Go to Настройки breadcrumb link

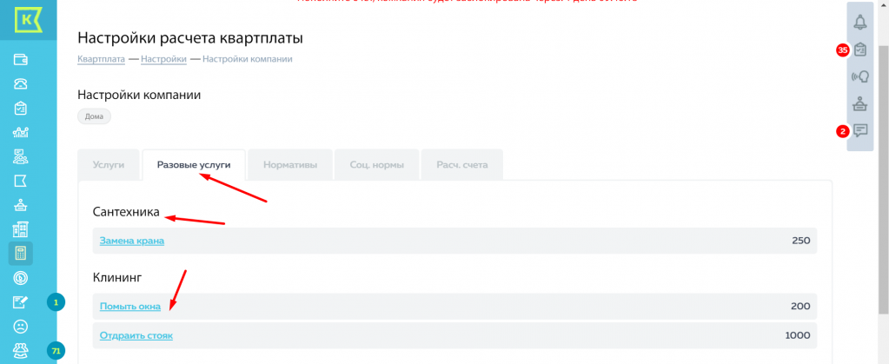tap(164, 59)
